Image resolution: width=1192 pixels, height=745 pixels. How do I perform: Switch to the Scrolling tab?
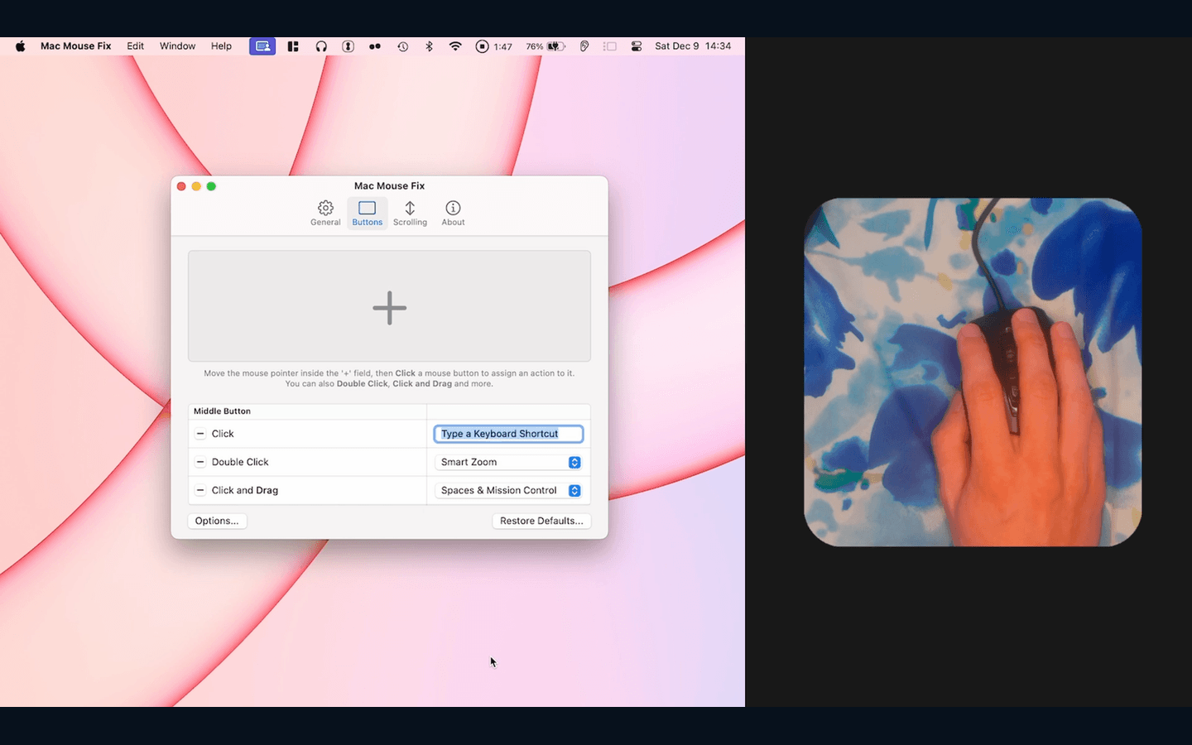(410, 213)
